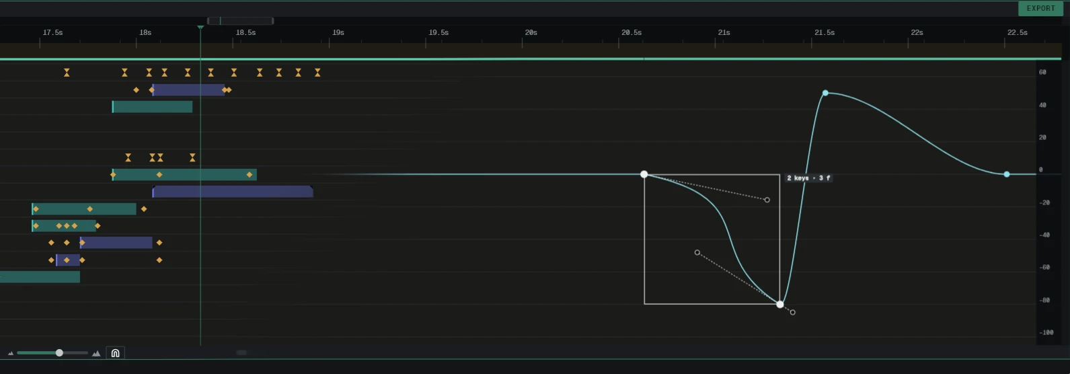
Task: Click the 18s ruler label
Action: (x=145, y=32)
